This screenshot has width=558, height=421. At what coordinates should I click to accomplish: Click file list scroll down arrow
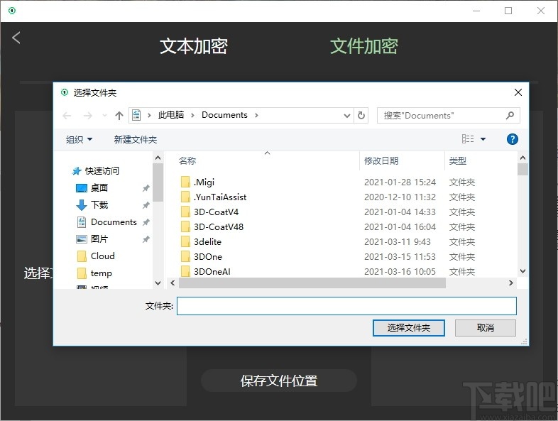pos(523,271)
